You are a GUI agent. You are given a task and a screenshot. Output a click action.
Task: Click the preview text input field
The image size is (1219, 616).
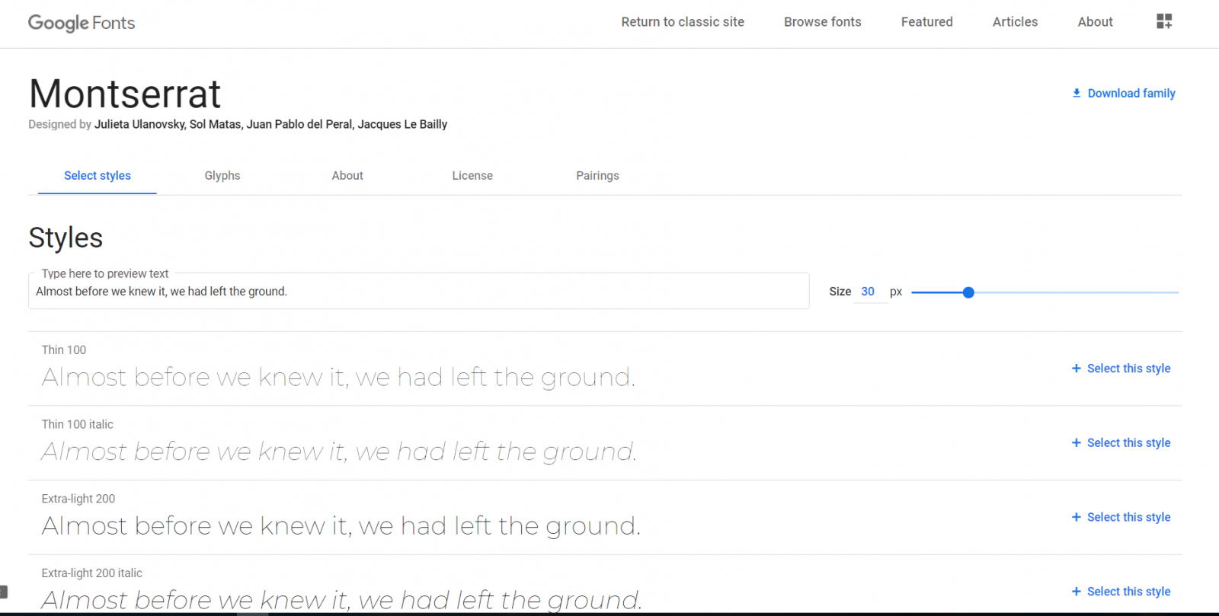(418, 292)
